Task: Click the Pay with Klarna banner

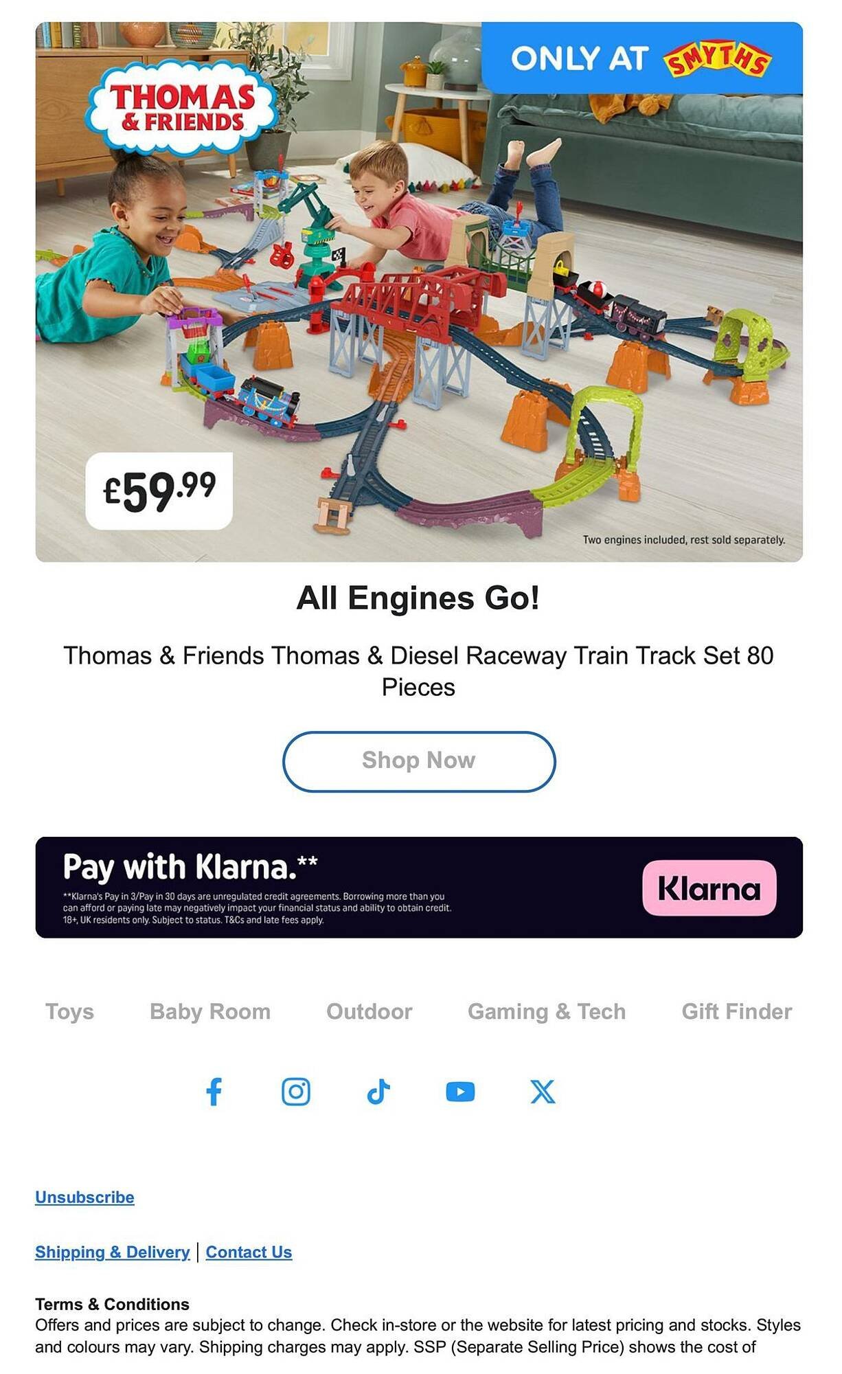Action: coord(419,887)
